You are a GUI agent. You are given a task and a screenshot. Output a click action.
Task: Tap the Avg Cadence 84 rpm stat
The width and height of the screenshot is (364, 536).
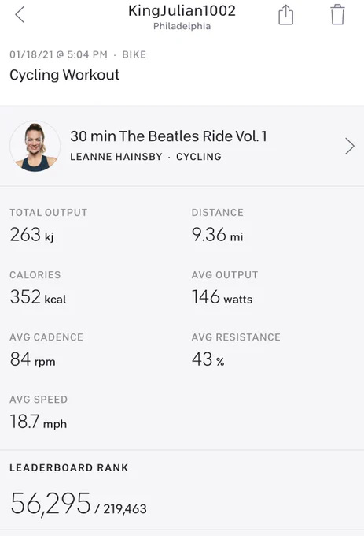click(46, 351)
